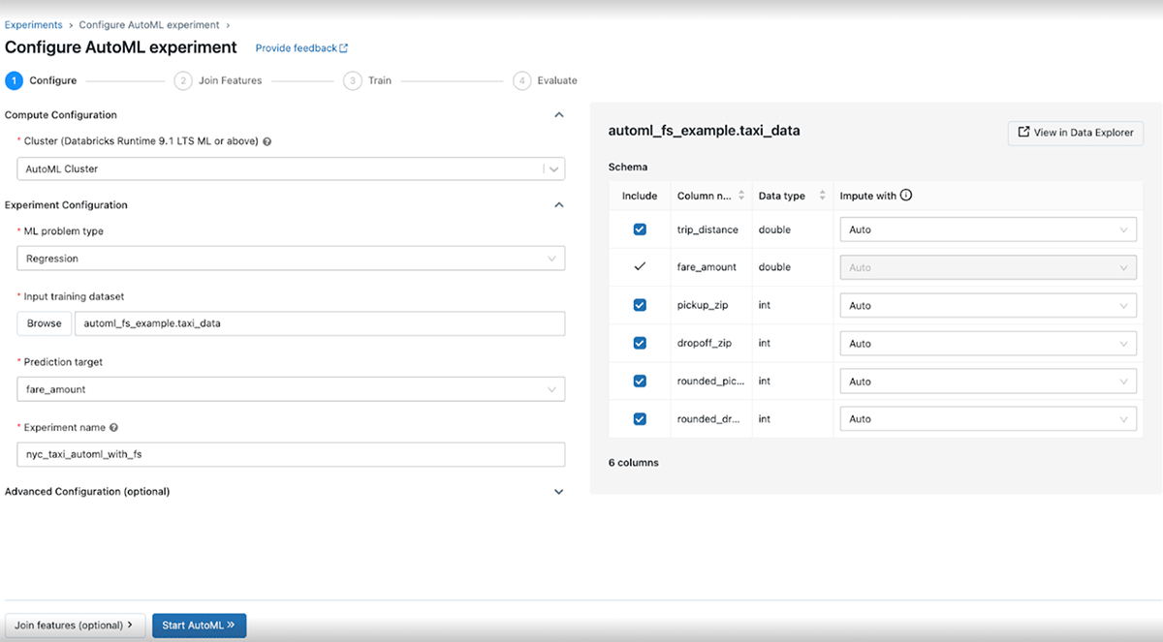The width and height of the screenshot is (1163, 642).
Task: Click the Experiment name text field
Action: pos(291,454)
